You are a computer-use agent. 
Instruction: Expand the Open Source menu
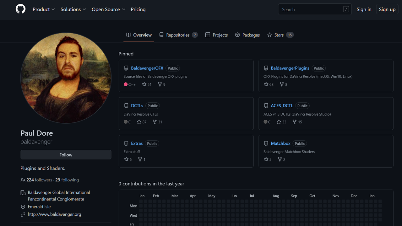tap(108, 9)
